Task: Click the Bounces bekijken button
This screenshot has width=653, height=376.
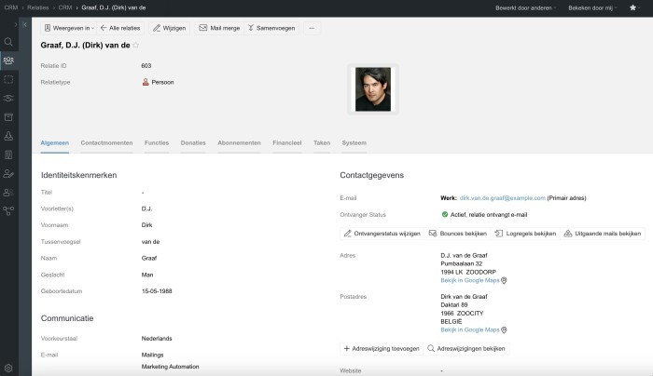Action: pos(457,234)
